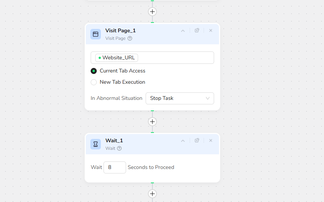Select New Tab Execution option
This screenshot has width=324, height=202.
point(94,82)
